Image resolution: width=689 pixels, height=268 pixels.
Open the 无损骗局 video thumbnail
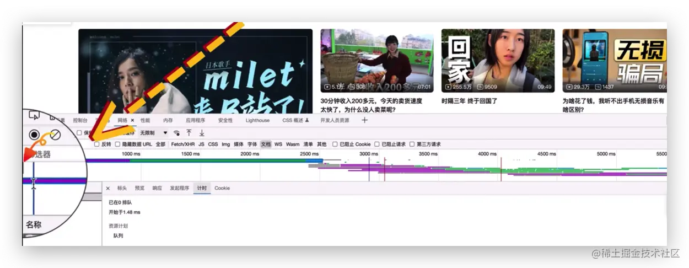coord(615,61)
